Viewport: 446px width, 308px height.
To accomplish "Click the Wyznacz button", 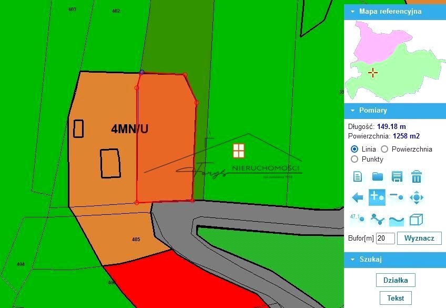I will [419, 238].
